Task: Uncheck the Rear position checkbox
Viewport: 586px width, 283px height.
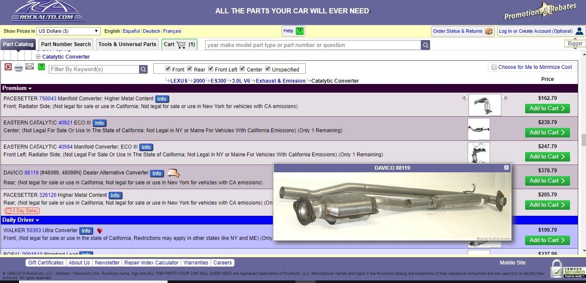Action: coord(190,69)
